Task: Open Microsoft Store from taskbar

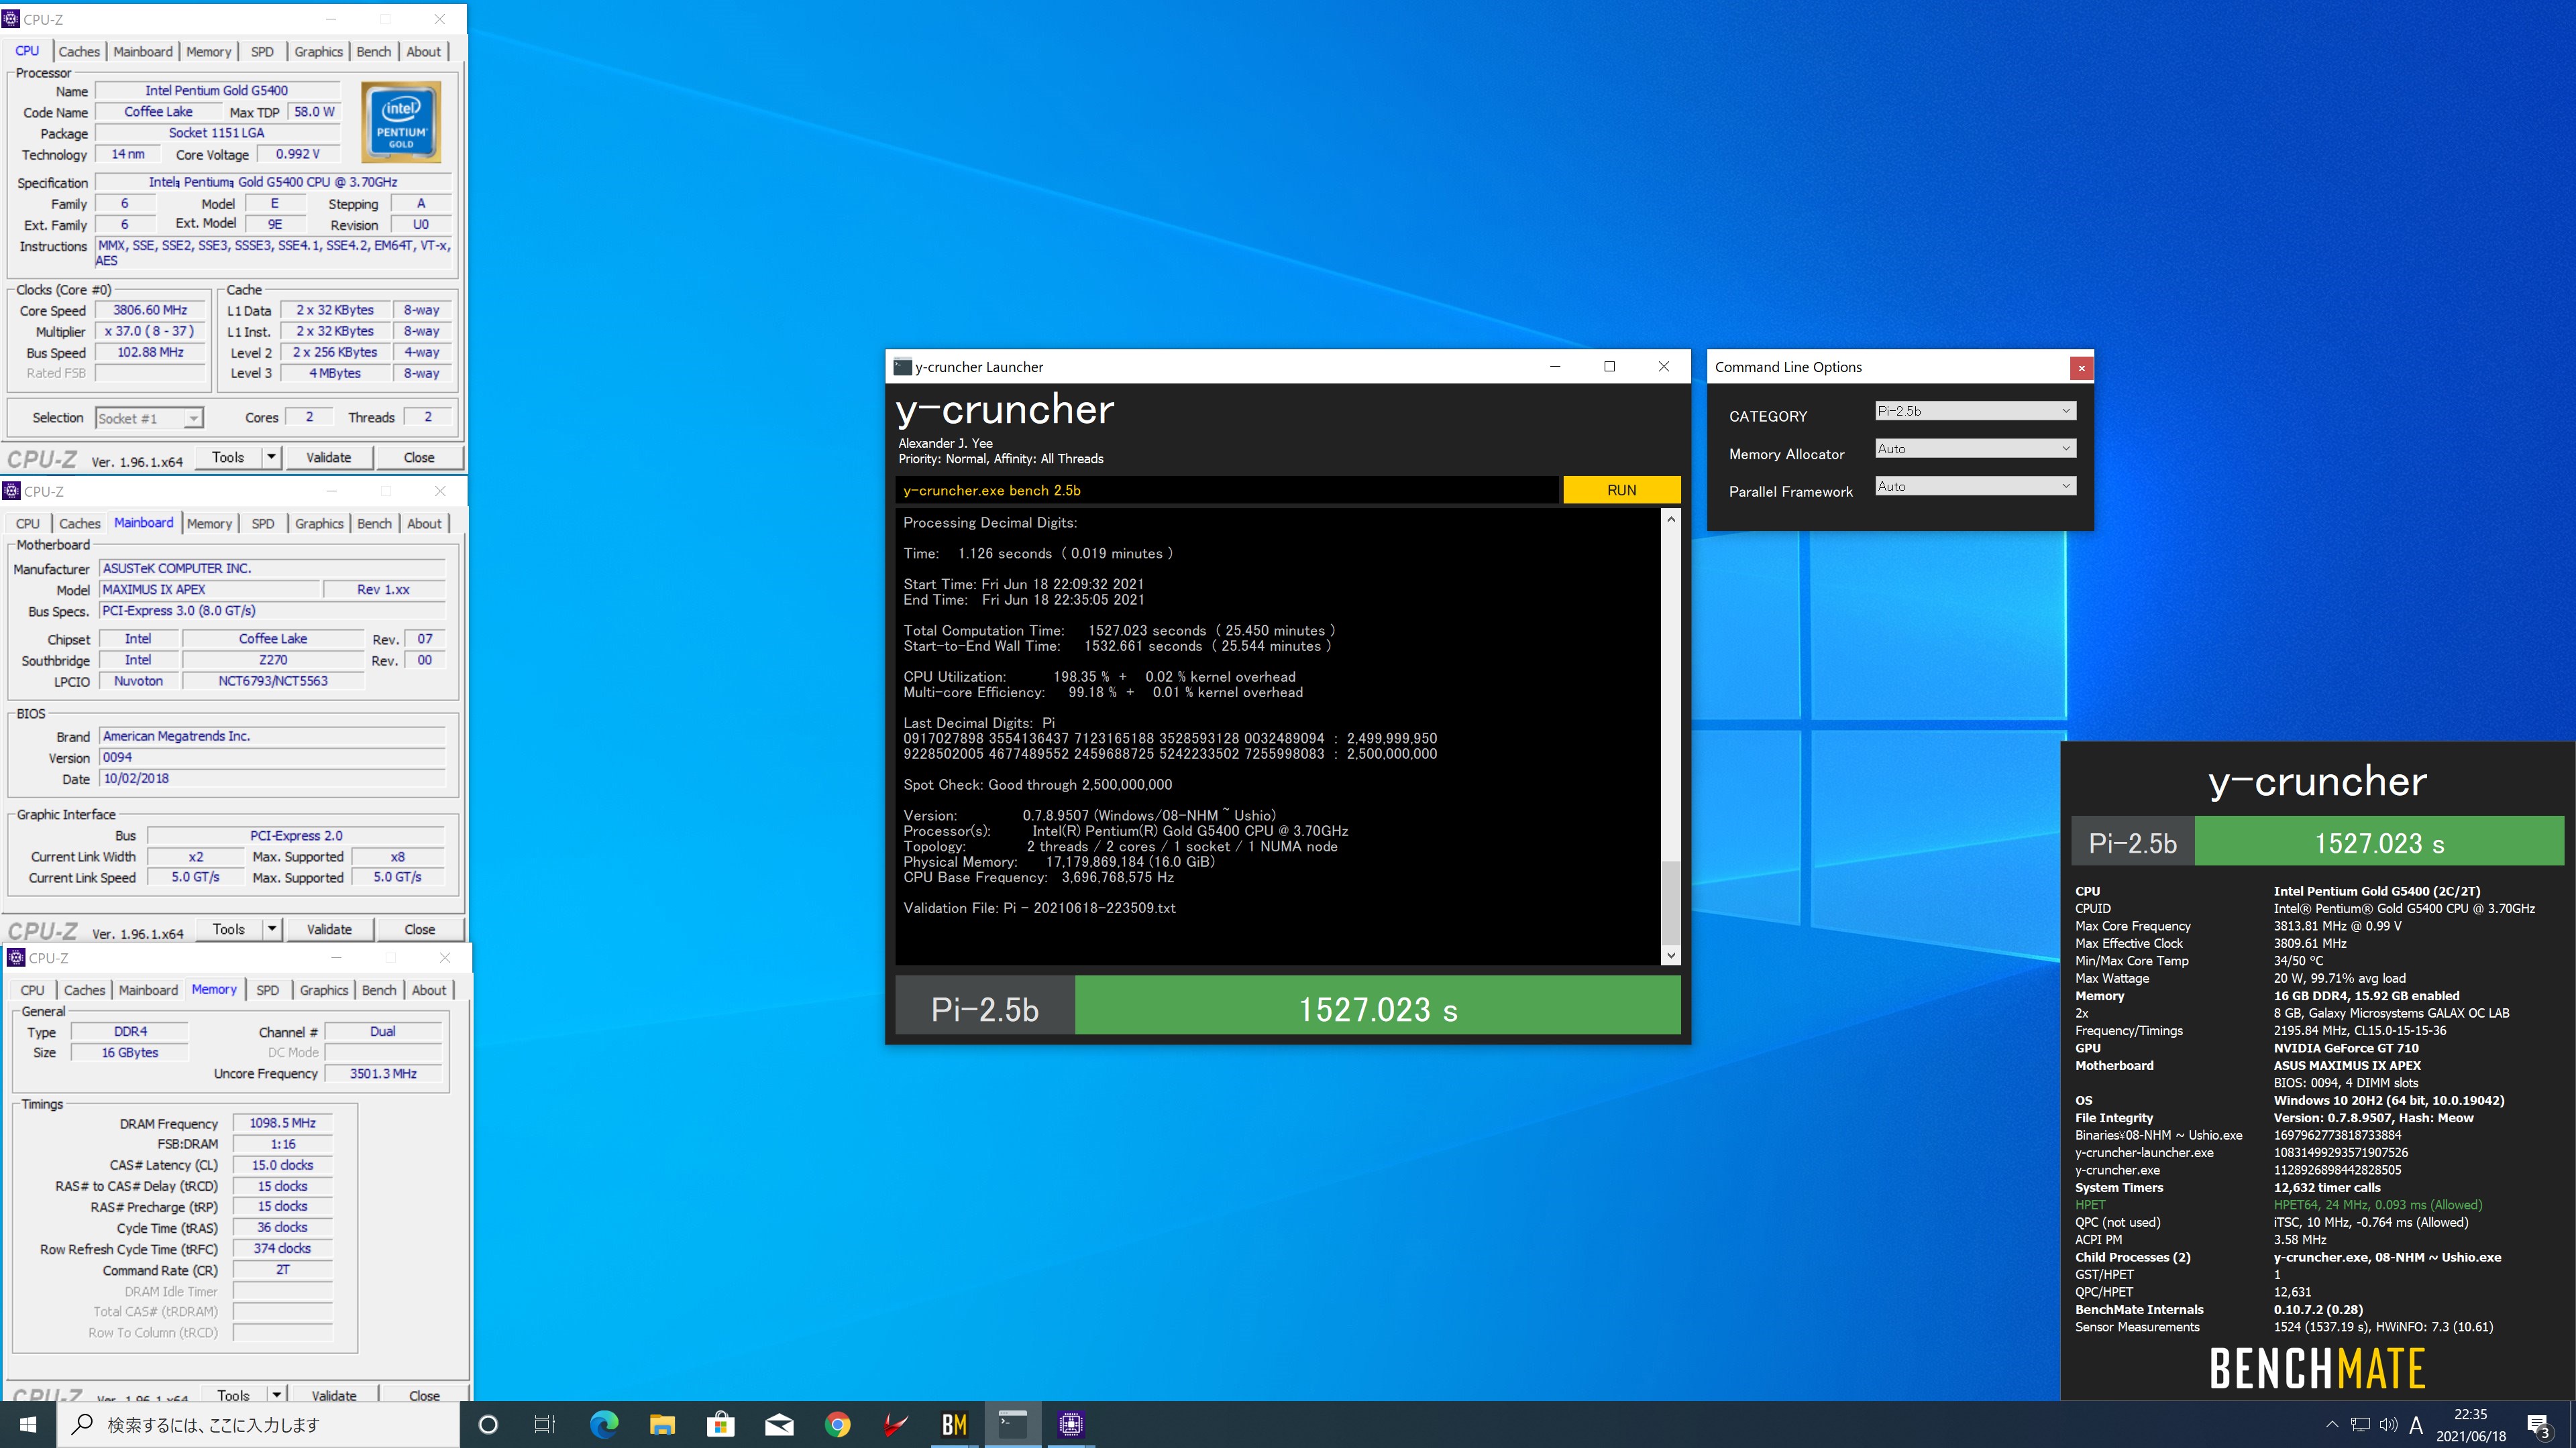Action: point(720,1424)
